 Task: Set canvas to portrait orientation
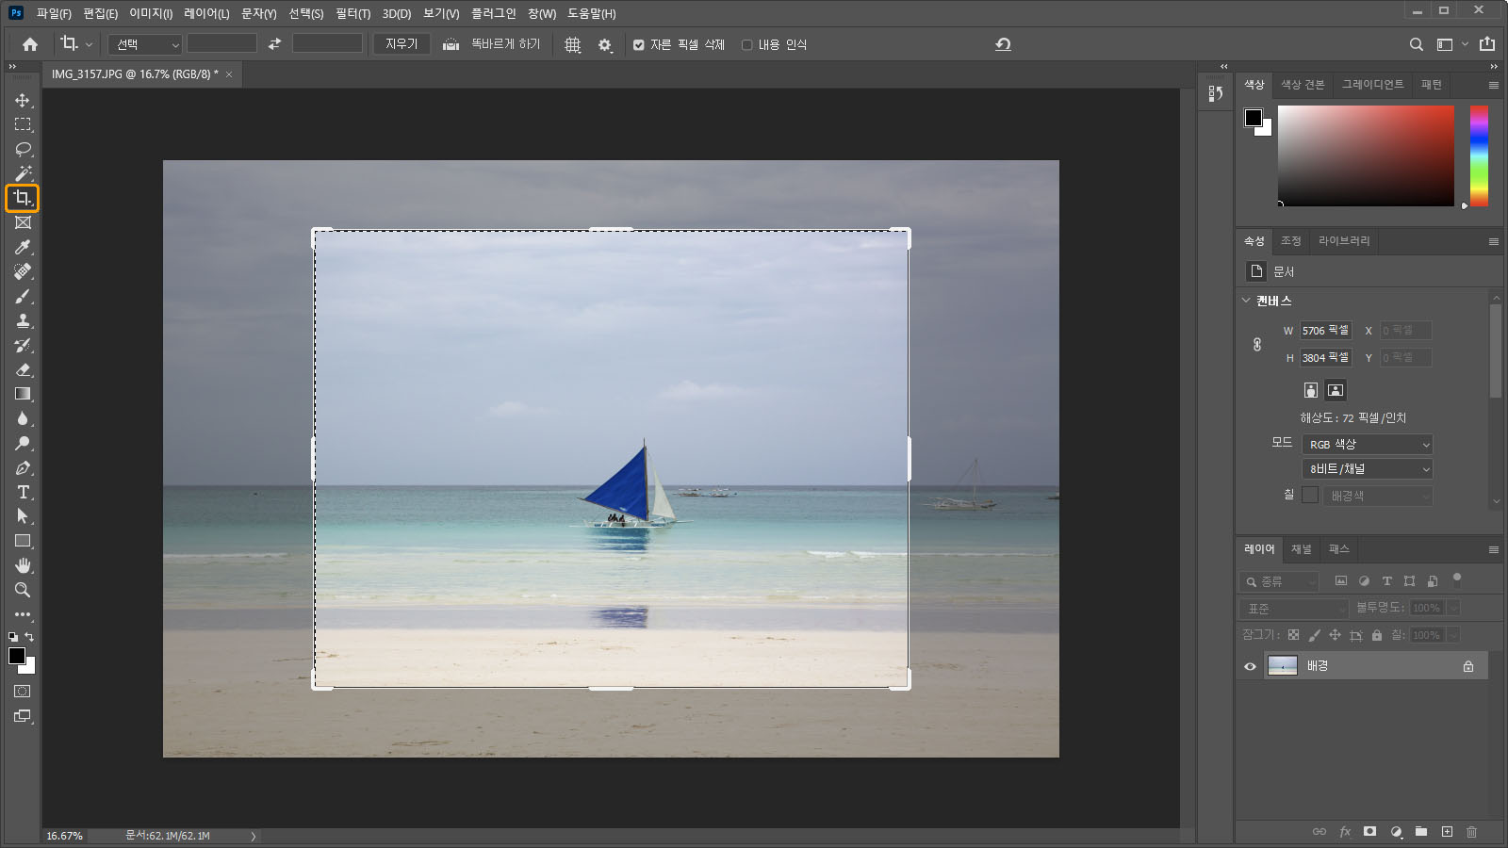(1310, 390)
